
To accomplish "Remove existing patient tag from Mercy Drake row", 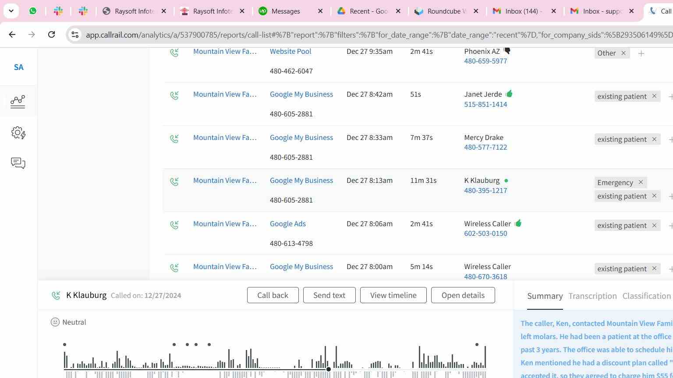I will [x=654, y=139].
